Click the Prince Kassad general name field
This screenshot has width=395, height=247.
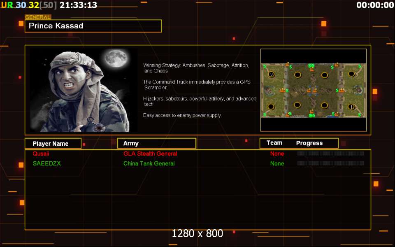pyautogui.click(x=93, y=26)
